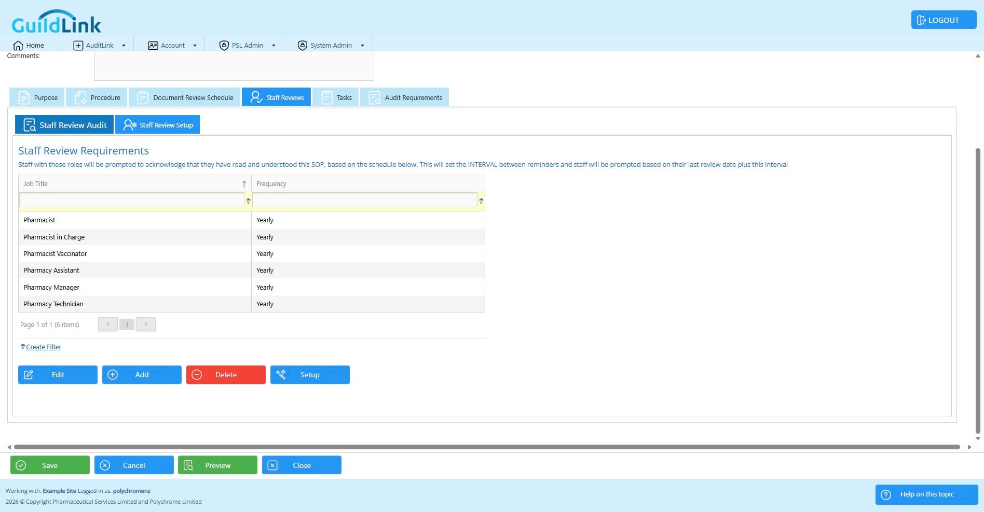The image size is (984, 512).
Task: Switch to the Purpose tab
Action: (x=37, y=97)
